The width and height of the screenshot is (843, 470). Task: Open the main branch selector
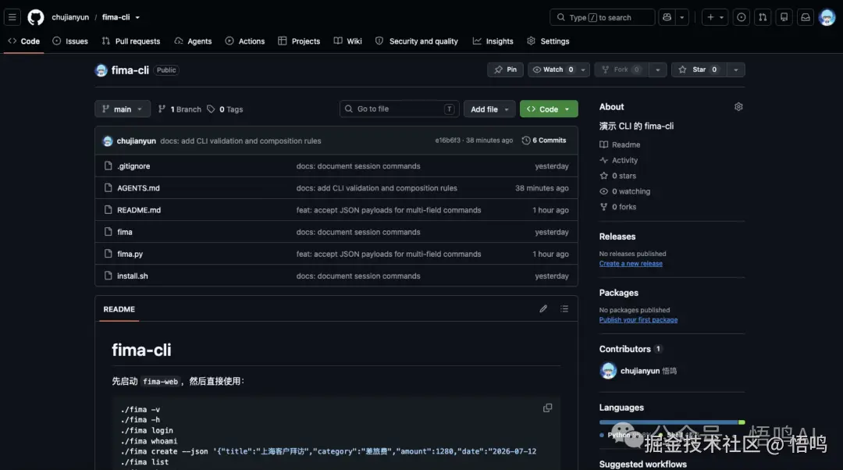click(123, 109)
